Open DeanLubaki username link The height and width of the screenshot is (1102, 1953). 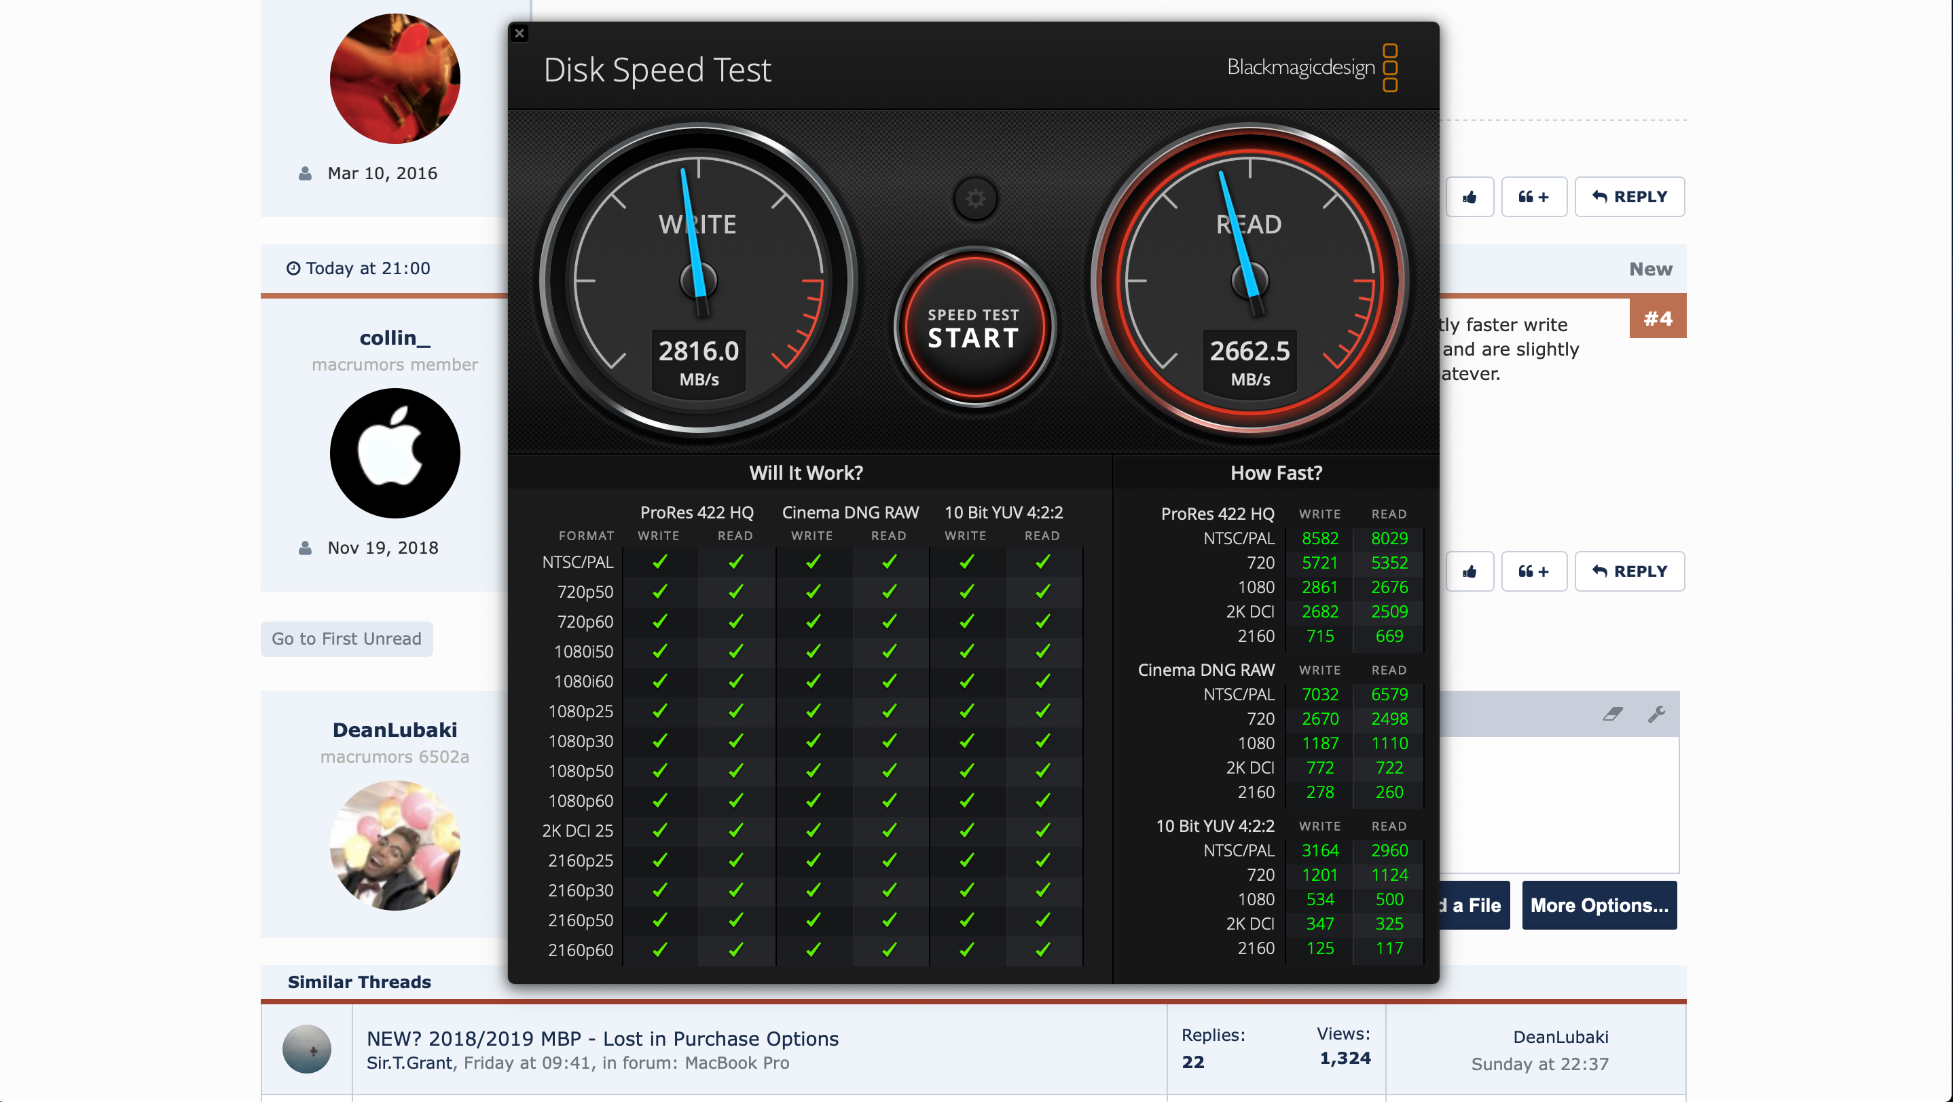[x=395, y=729]
